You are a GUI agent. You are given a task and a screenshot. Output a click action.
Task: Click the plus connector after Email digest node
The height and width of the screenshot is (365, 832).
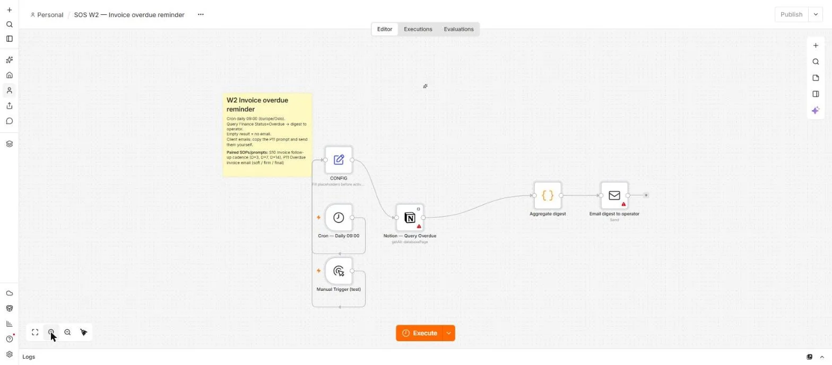pyautogui.click(x=646, y=195)
